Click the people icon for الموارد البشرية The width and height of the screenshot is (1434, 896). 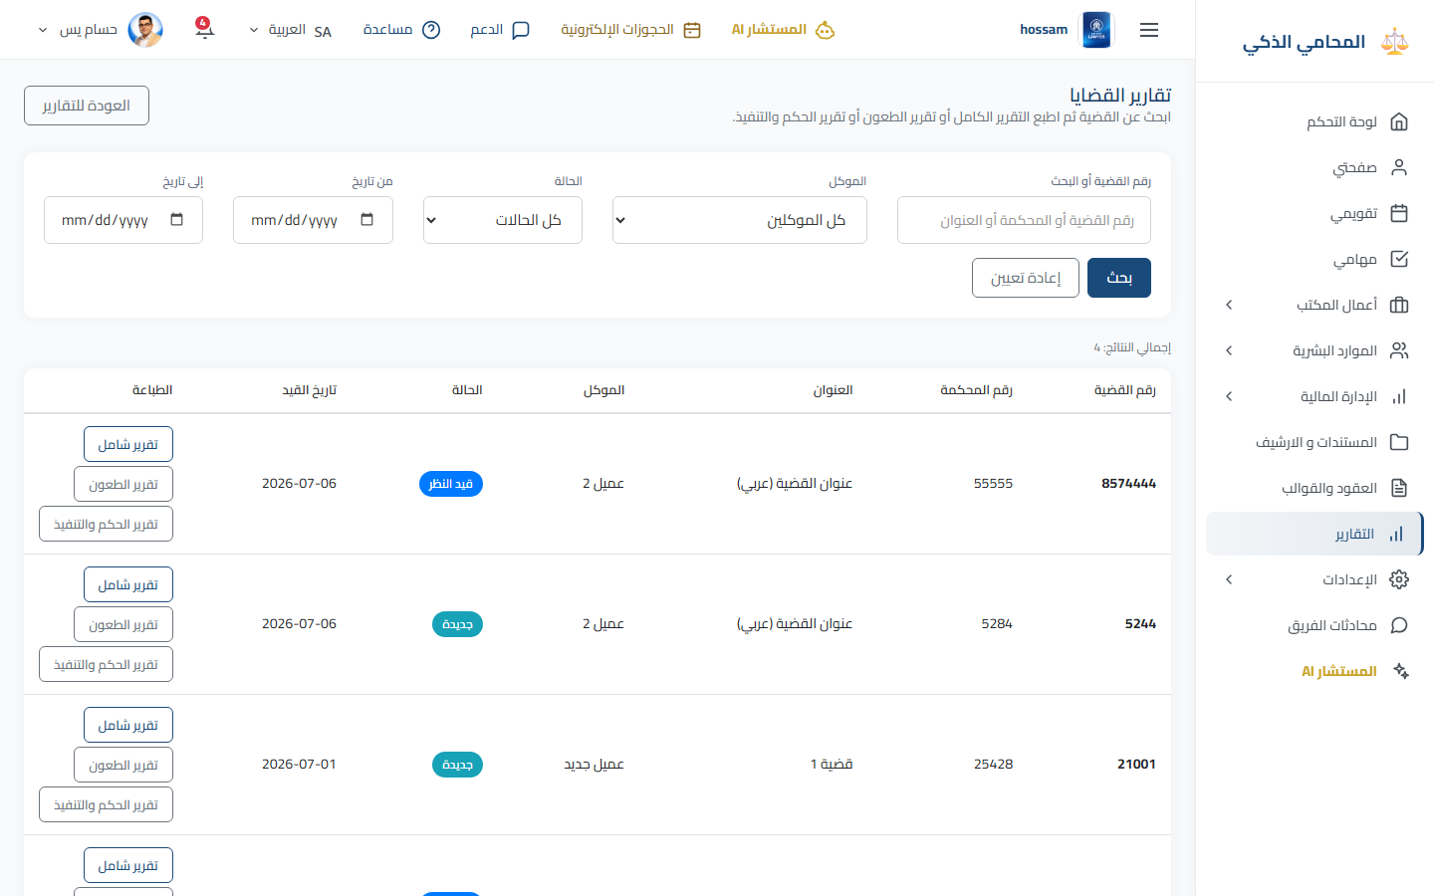(x=1399, y=350)
